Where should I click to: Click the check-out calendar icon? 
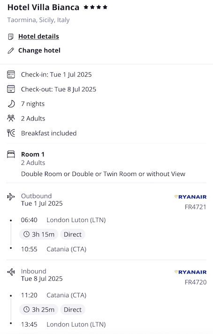click(x=11, y=89)
